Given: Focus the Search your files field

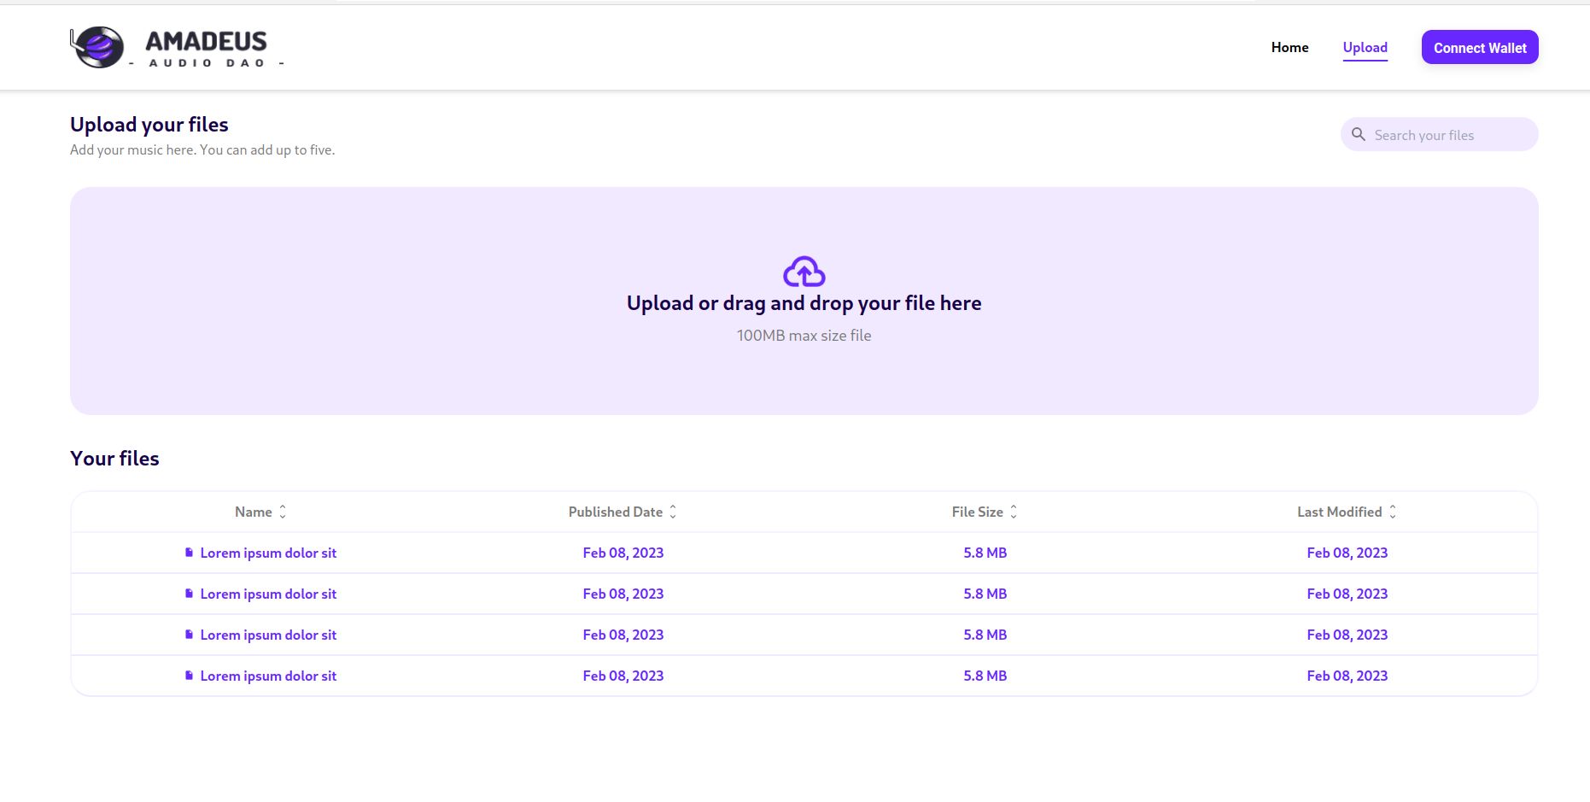Looking at the screenshot, I should click(x=1439, y=134).
